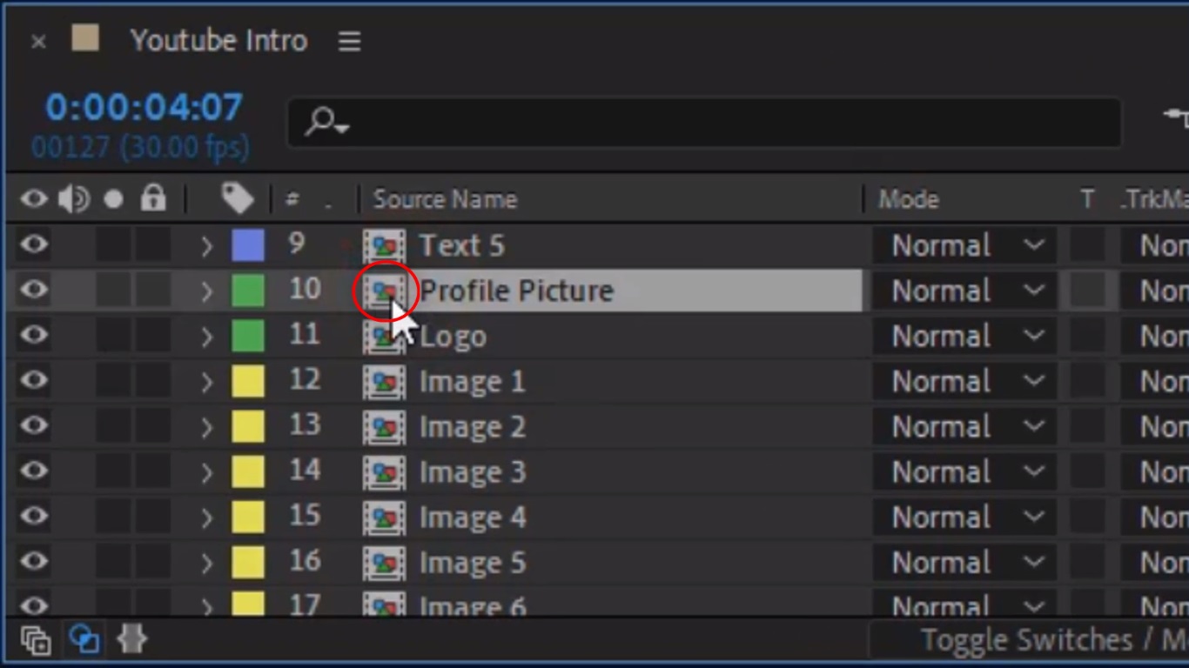The image size is (1189, 668).
Task: Expand the Image 4 layer twirl arrow
Action: tap(206, 518)
